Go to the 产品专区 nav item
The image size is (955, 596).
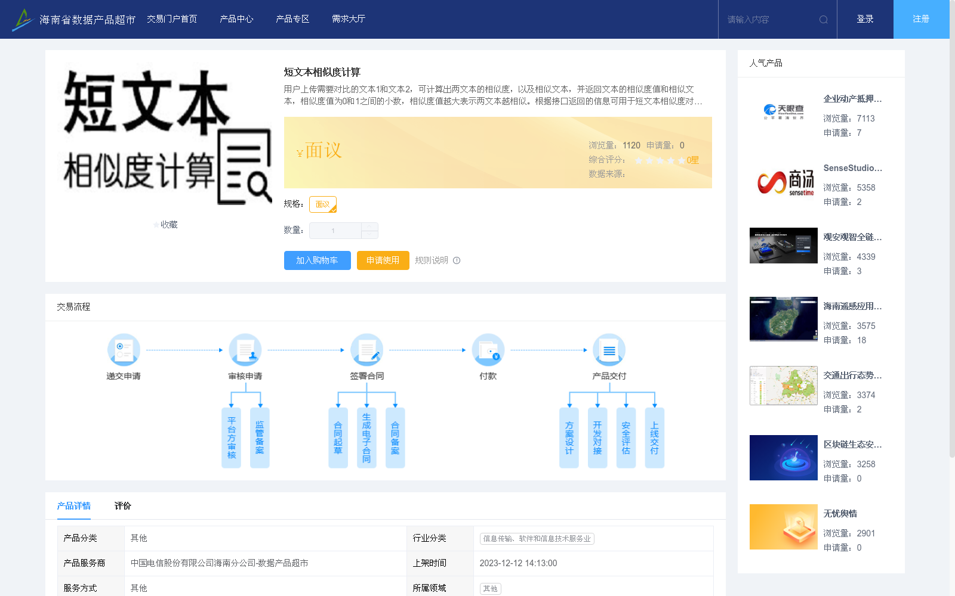point(292,19)
